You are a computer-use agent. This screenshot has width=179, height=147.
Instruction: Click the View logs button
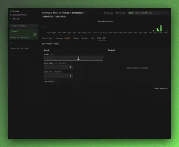108,13
